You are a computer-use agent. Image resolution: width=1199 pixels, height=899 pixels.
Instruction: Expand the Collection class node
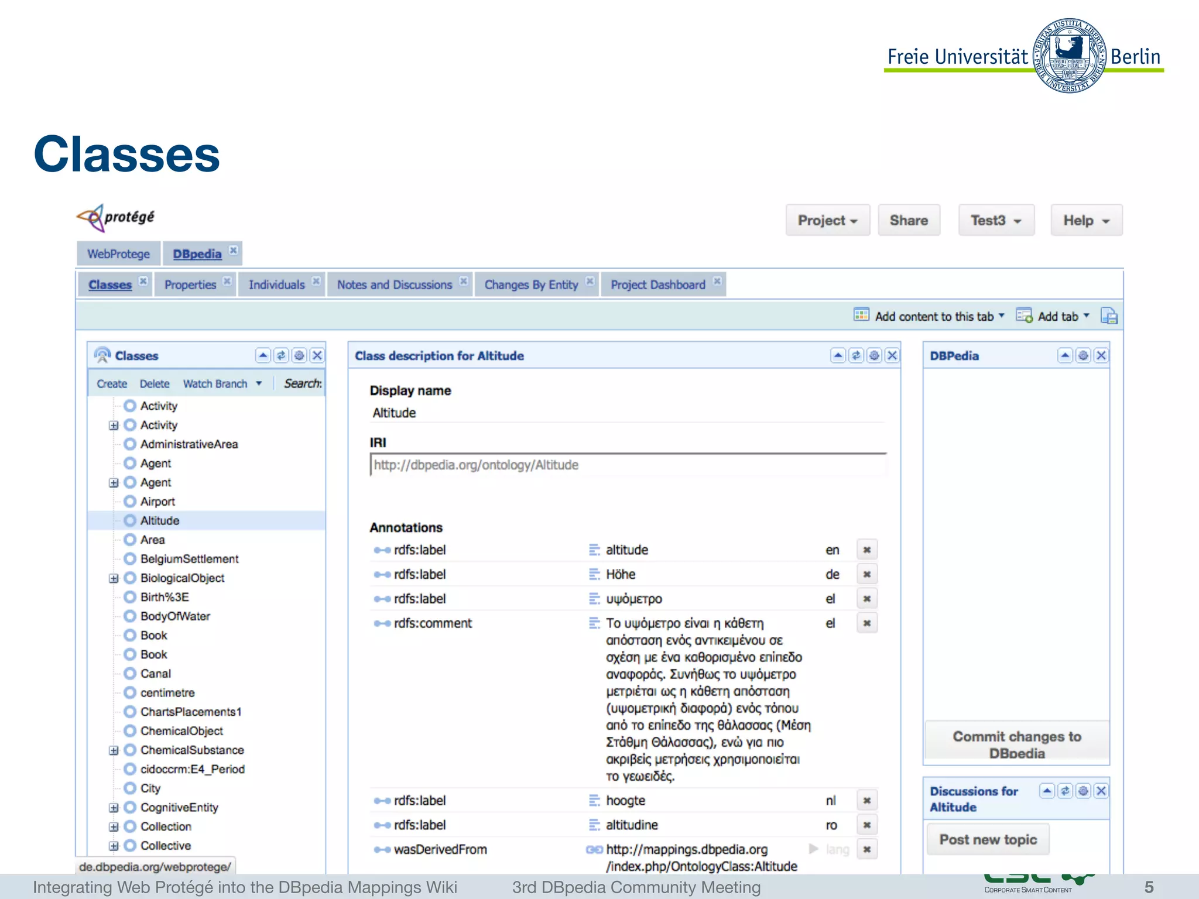tap(114, 827)
